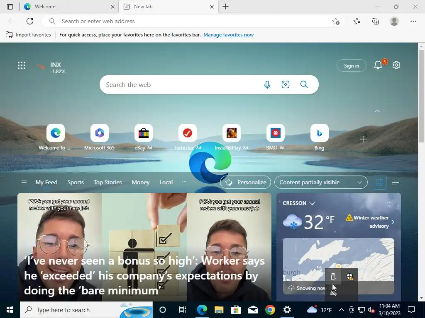Show more feed categories ellipsis
The image size is (425, 318).
point(184,182)
